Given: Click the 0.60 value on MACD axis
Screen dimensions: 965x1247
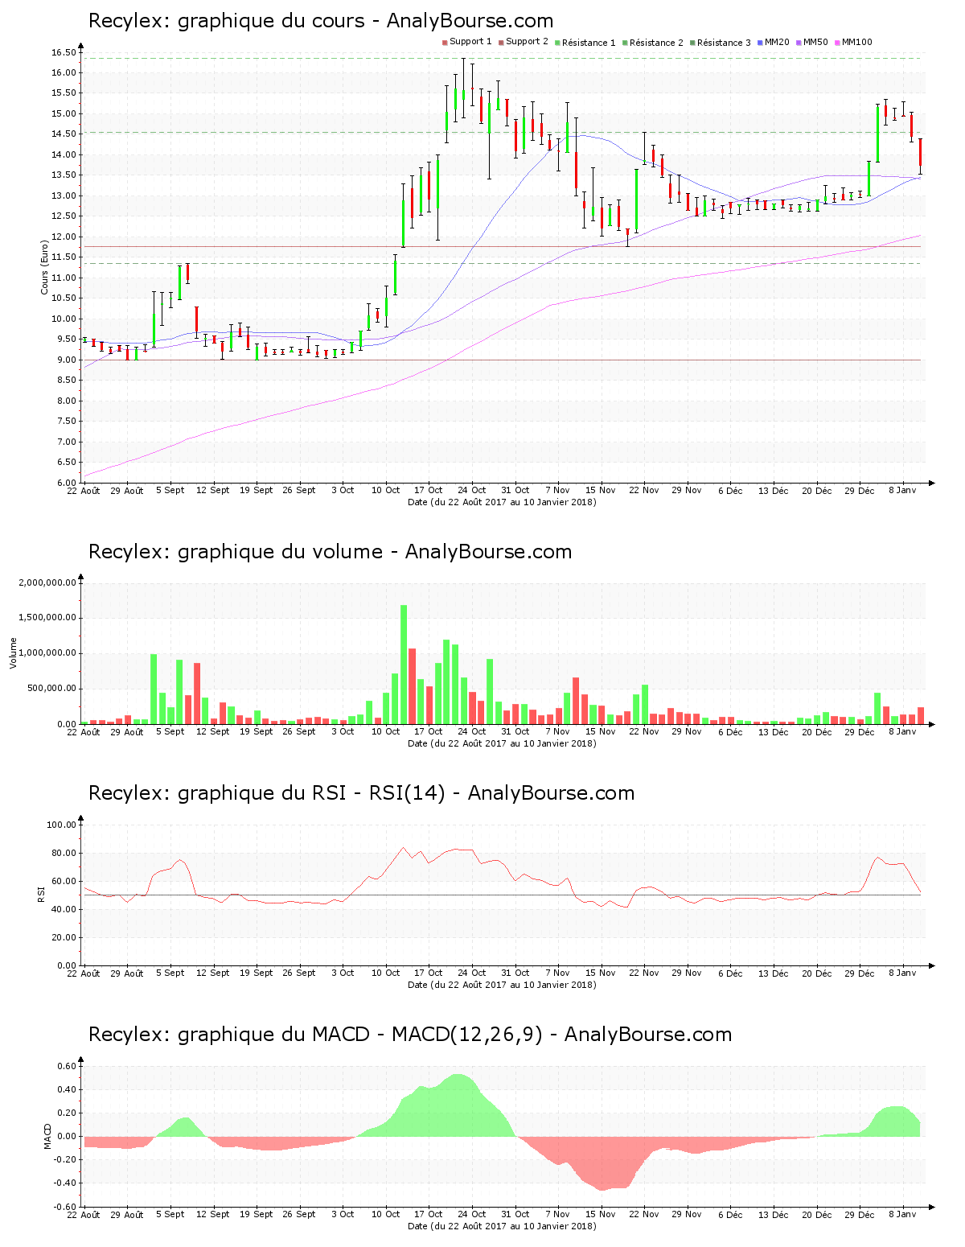Looking at the screenshot, I should click(67, 1066).
